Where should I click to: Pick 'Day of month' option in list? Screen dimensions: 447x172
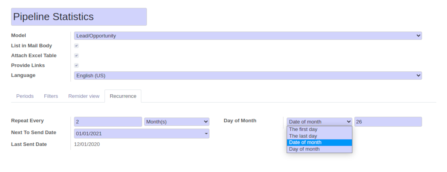319,149
